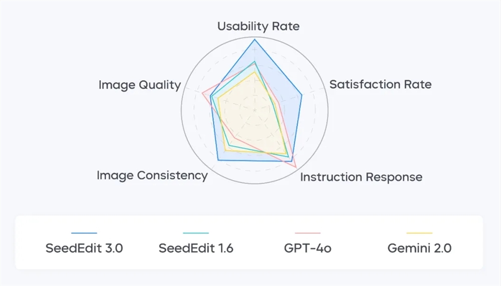
Task: Click the Usability Rate axis label
Action: tap(258, 27)
